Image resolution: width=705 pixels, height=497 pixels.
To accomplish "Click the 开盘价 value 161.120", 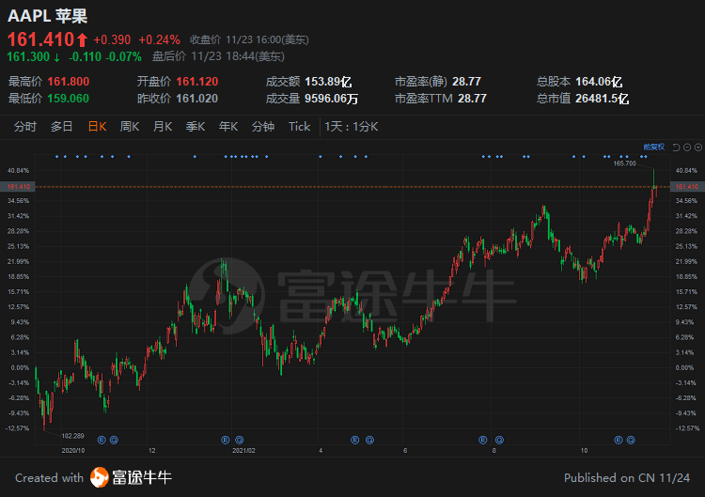I will point(197,82).
